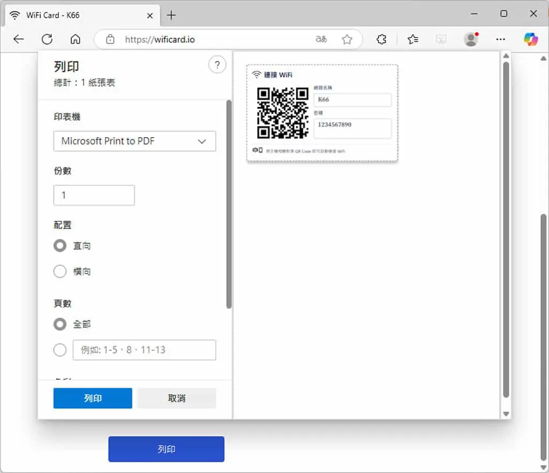This screenshot has width=549, height=473.
Task: Click the address bar URL wificard.io
Action: [x=160, y=40]
